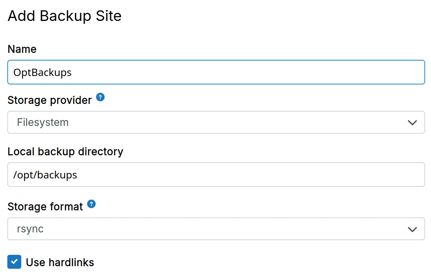The height and width of the screenshot is (275, 431).
Task: Select the 'Filesystem' storage provider value
Action: click(x=43, y=122)
